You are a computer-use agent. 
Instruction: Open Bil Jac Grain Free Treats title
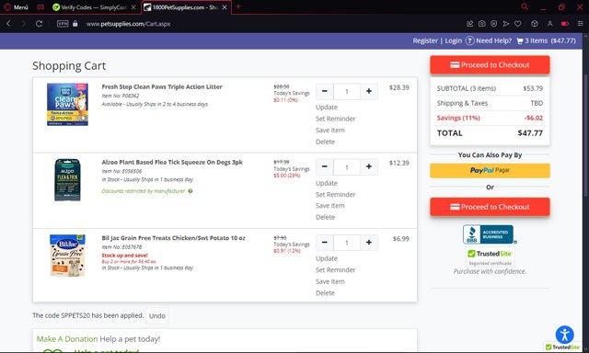pos(173,238)
